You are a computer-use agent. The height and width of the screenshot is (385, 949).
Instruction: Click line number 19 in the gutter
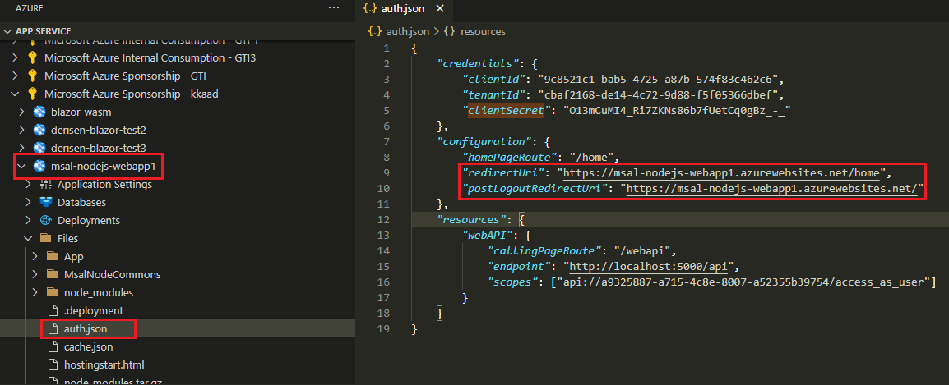coord(384,329)
